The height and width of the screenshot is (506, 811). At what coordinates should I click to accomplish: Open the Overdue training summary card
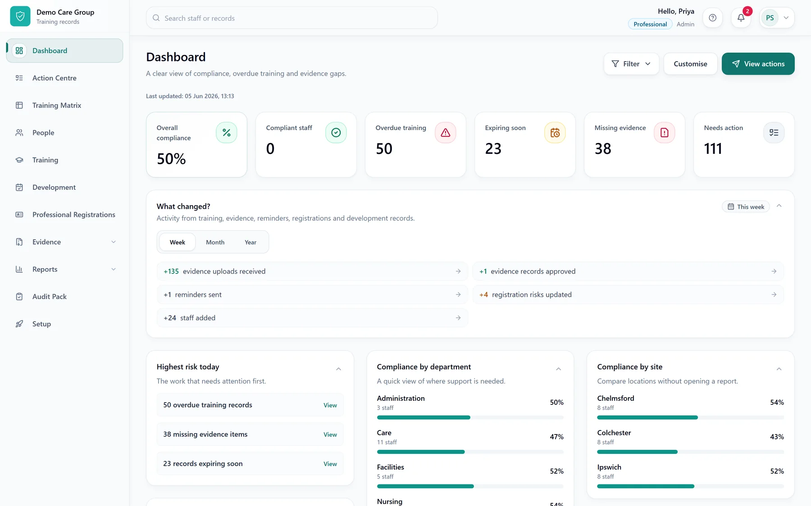[415, 145]
